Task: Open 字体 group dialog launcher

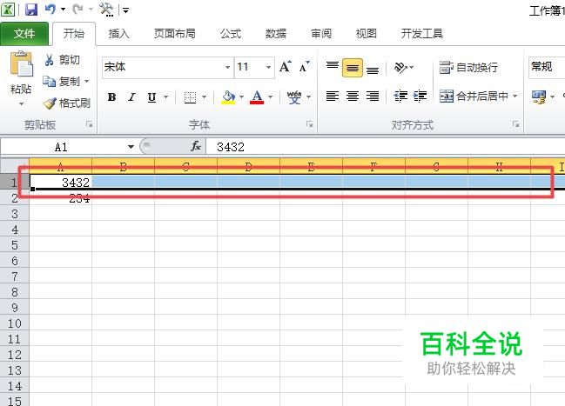Action: (x=309, y=124)
